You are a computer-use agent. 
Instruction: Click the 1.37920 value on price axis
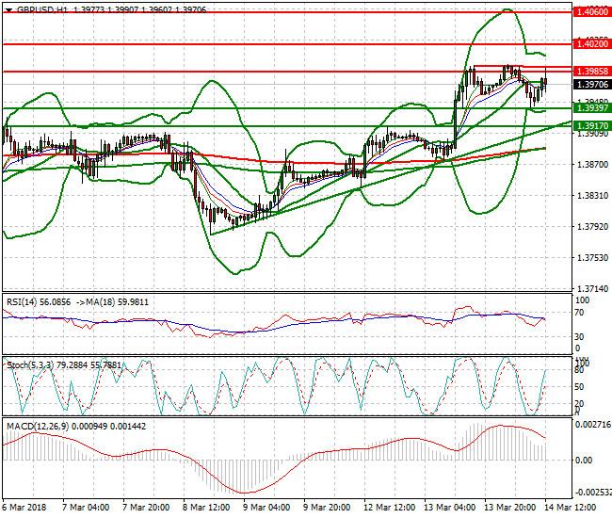(x=590, y=226)
